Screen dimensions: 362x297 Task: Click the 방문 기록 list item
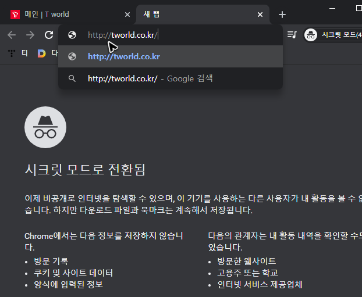tap(51, 262)
